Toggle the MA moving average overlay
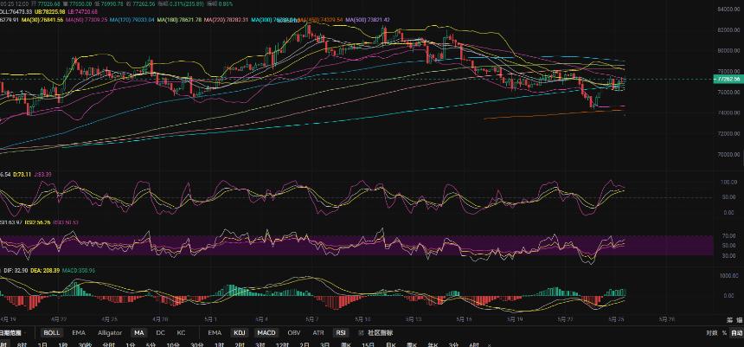The width and height of the screenshot is (744, 347). point(139,333)
